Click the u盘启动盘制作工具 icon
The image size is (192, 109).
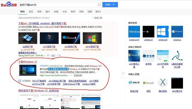click(x=177, y=56)
